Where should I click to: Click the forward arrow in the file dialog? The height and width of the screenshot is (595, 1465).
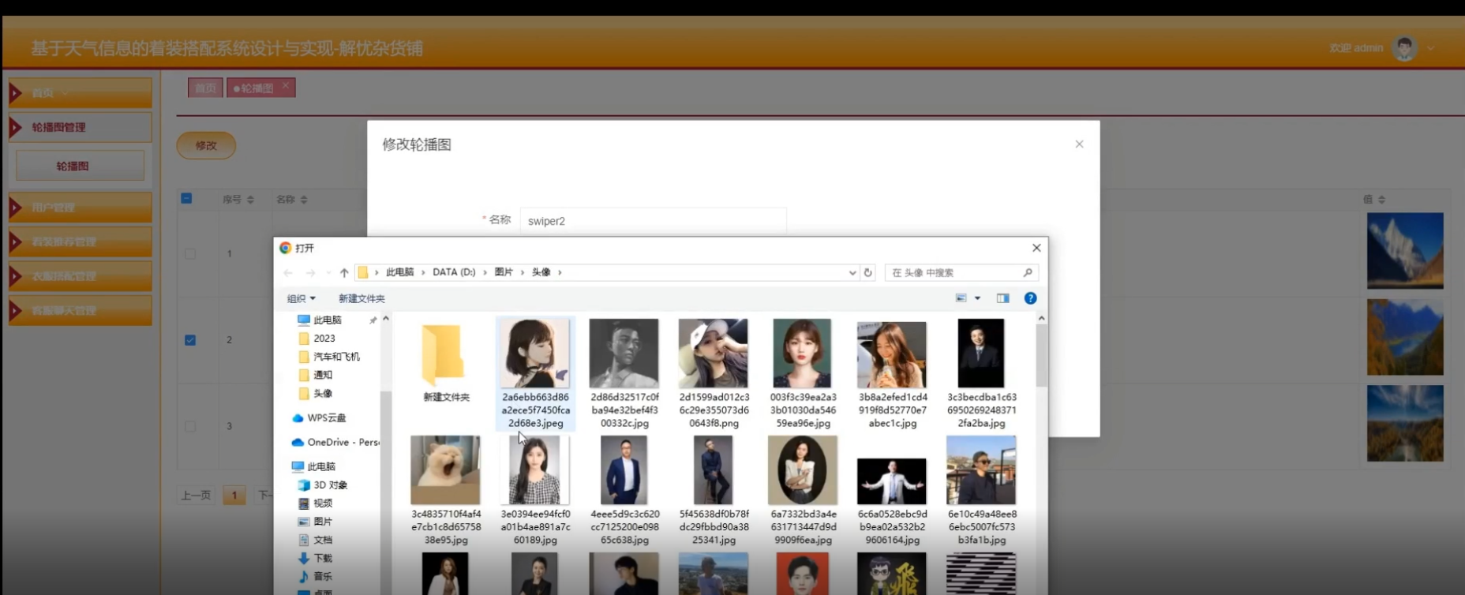tap(310, 273)
